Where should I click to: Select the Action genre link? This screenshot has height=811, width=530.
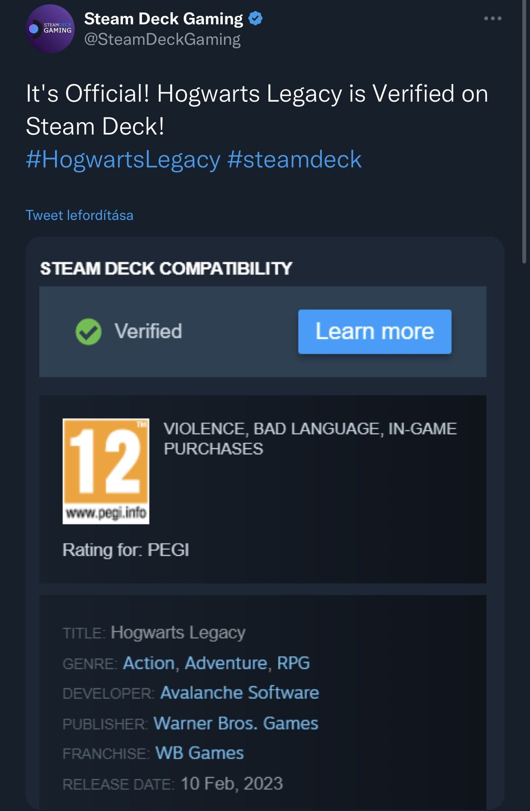coord(149,663)
